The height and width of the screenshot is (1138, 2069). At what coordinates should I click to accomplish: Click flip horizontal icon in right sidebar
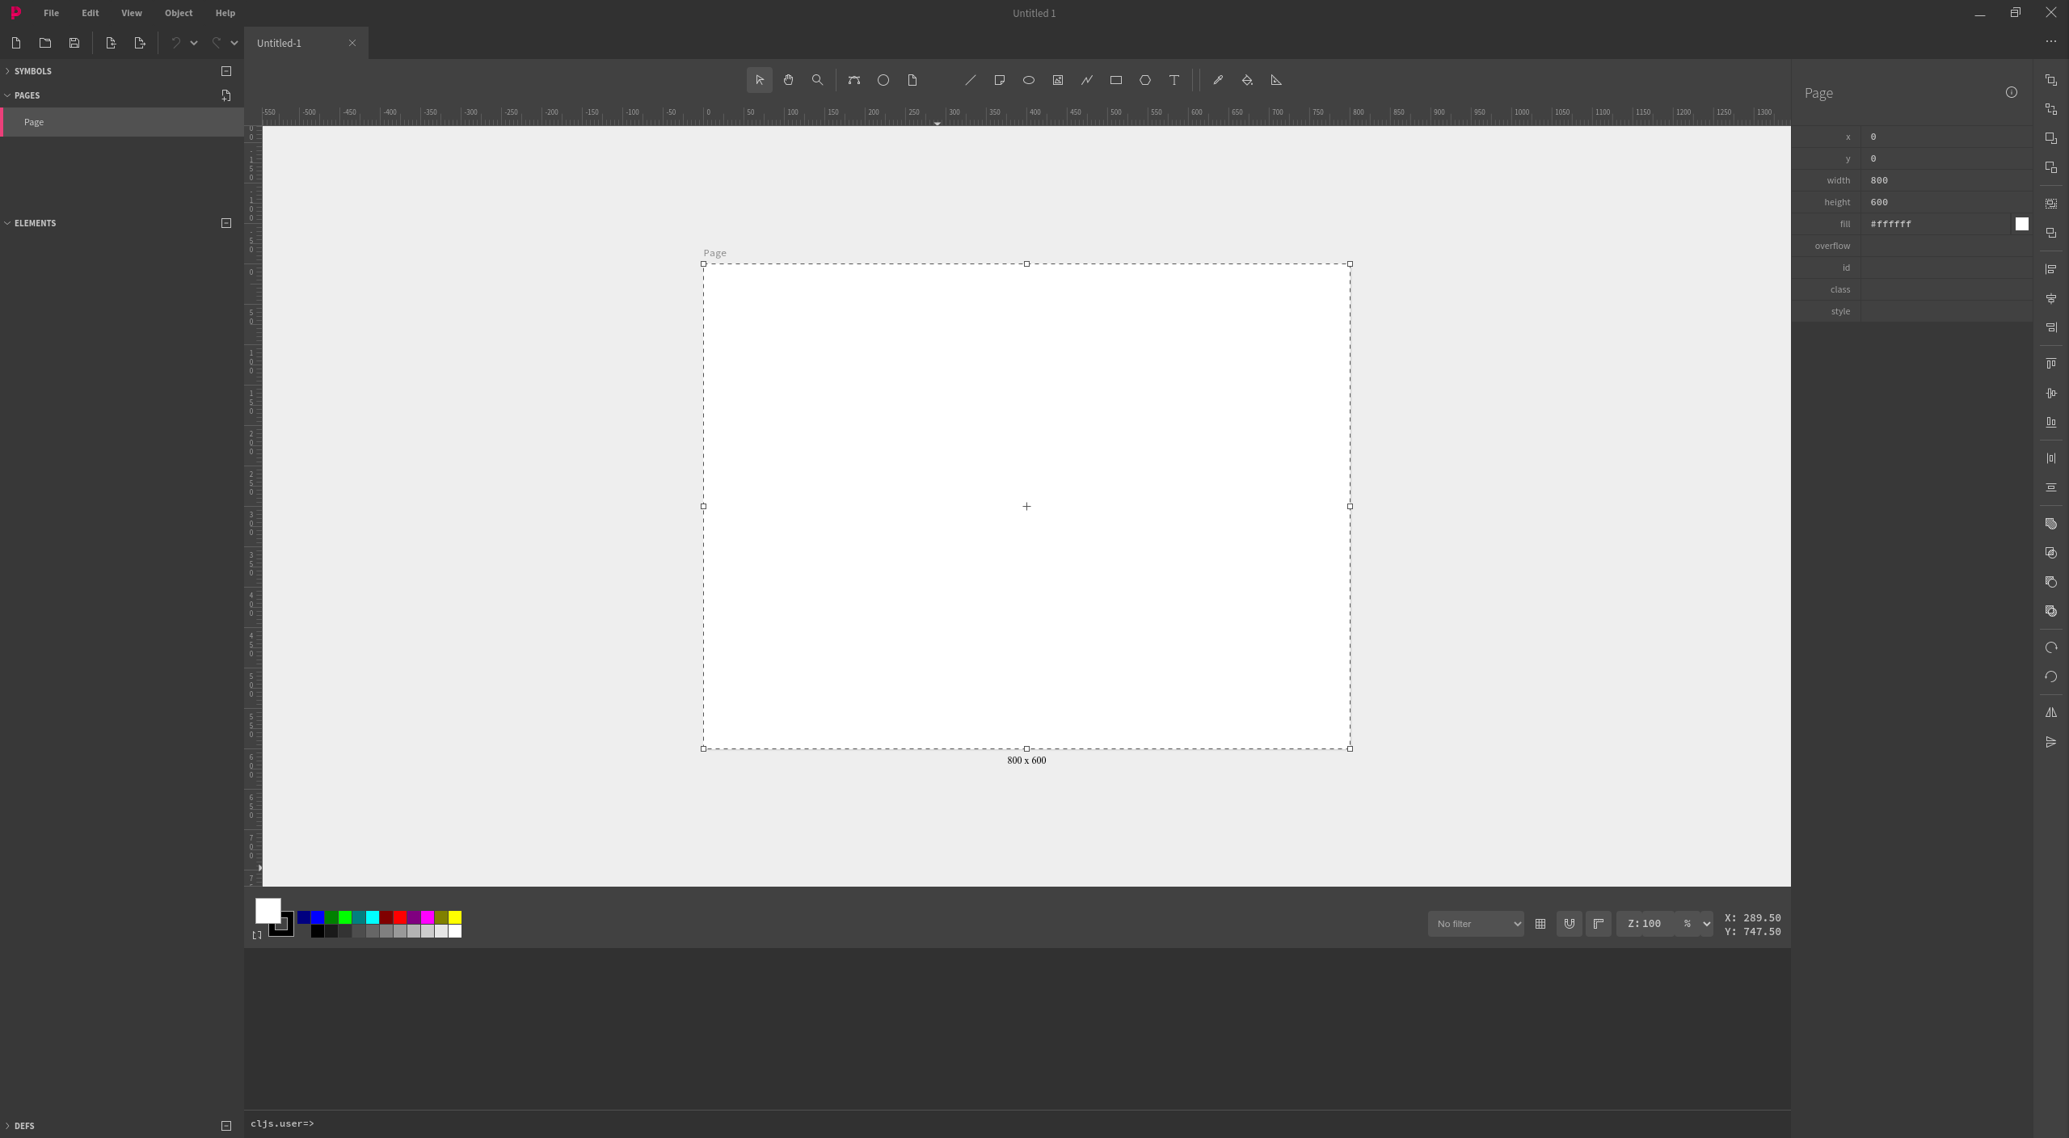2051,713
